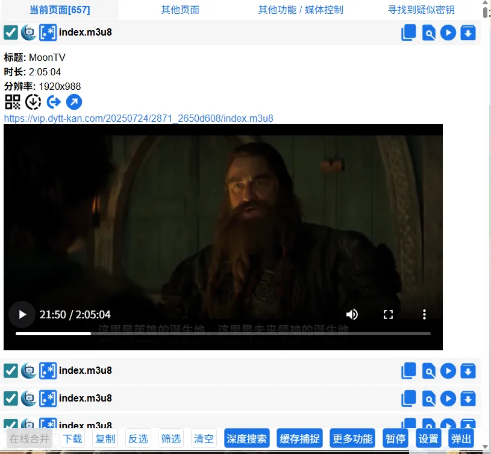Open the 更多功能 menu button
The width and height of the screenshot is (491, 454).
[x=352, y=439]
